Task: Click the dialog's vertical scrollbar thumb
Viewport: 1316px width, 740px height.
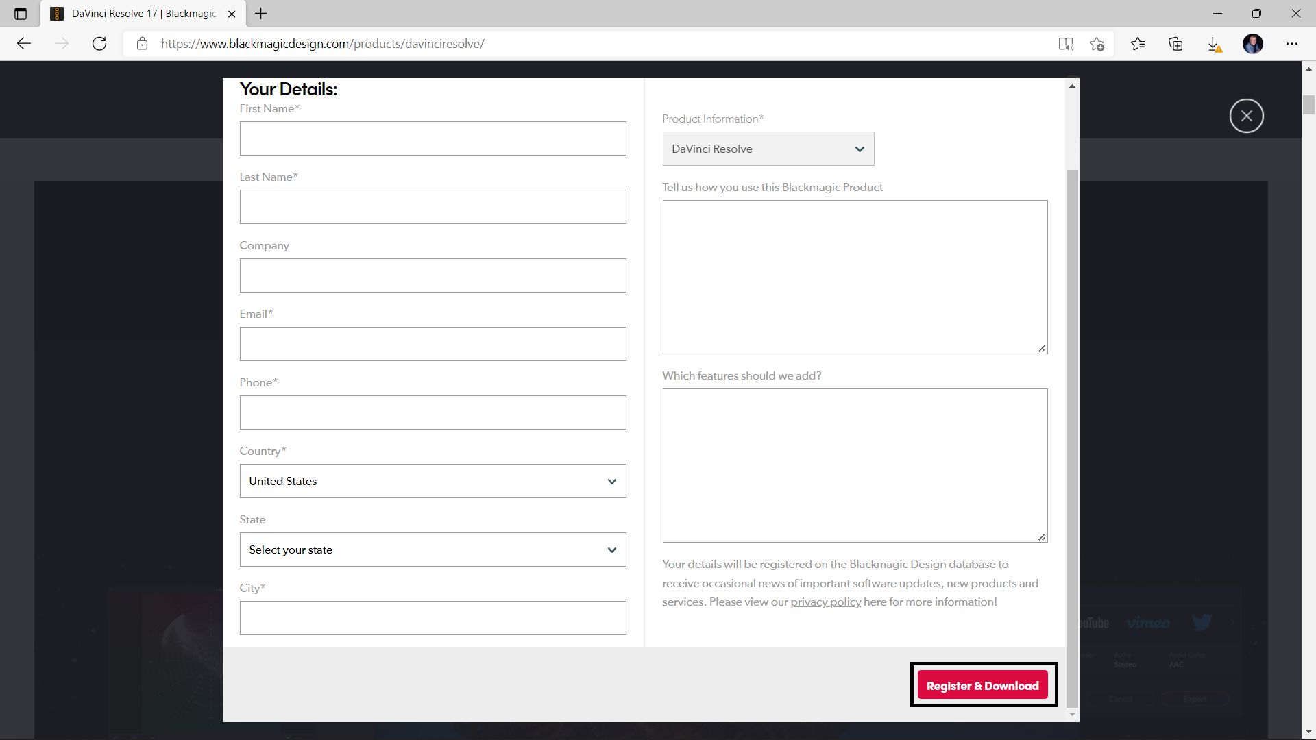Action: [x=1072, y=439]
